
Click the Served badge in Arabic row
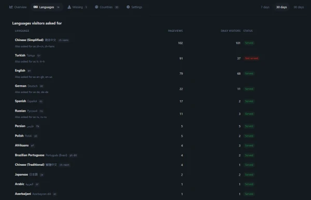click(x=249, y=184)
